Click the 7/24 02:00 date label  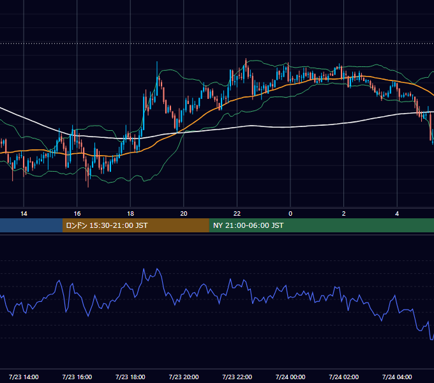(x=344, y=377)
